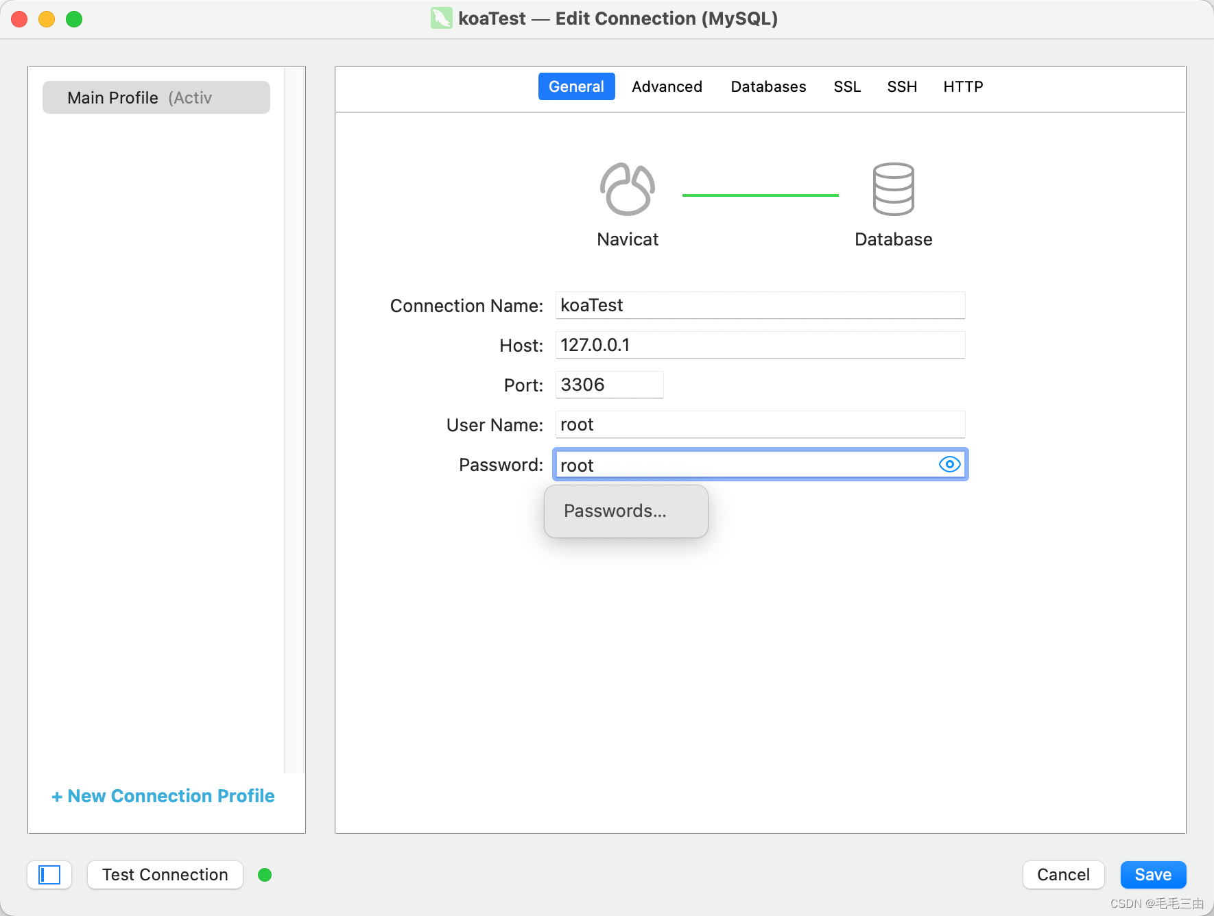Click the green connection status dot
This screenshot has width=1214, height=916.
pyautogui.click(x=265, y=875)
